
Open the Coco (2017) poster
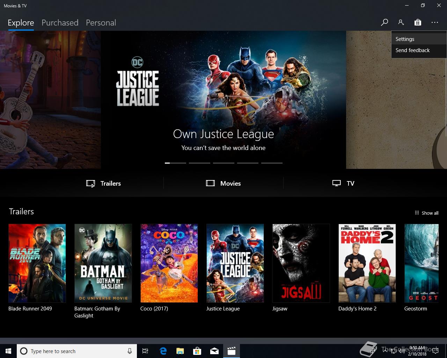(x=169, y=263)
